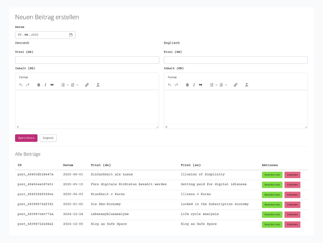Insert blockquote in the Inhalt (DE) editor
Viewport: 323px width, 243px height.
pyautogui.click(x=52, y=85)
